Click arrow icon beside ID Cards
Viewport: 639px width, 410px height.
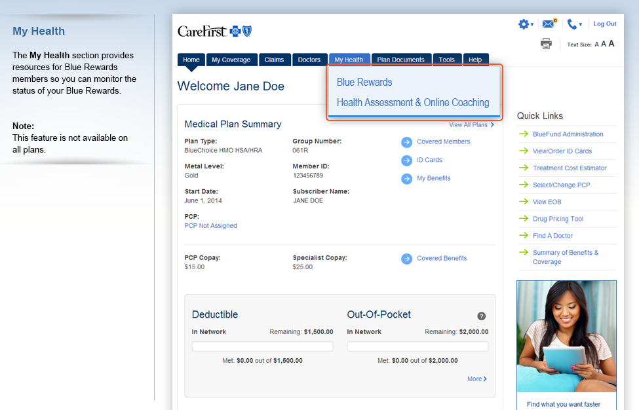click(406, 160)
